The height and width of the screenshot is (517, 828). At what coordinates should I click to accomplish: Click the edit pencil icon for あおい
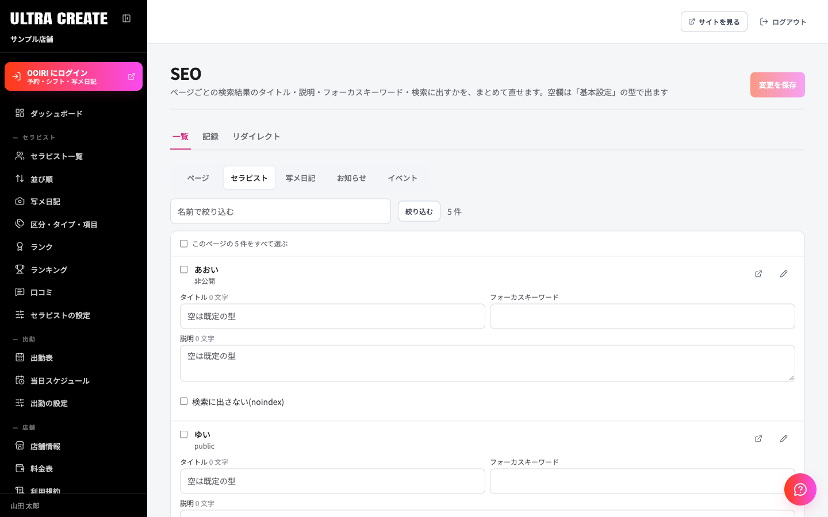pyautogui.click(x=784, y=274)
